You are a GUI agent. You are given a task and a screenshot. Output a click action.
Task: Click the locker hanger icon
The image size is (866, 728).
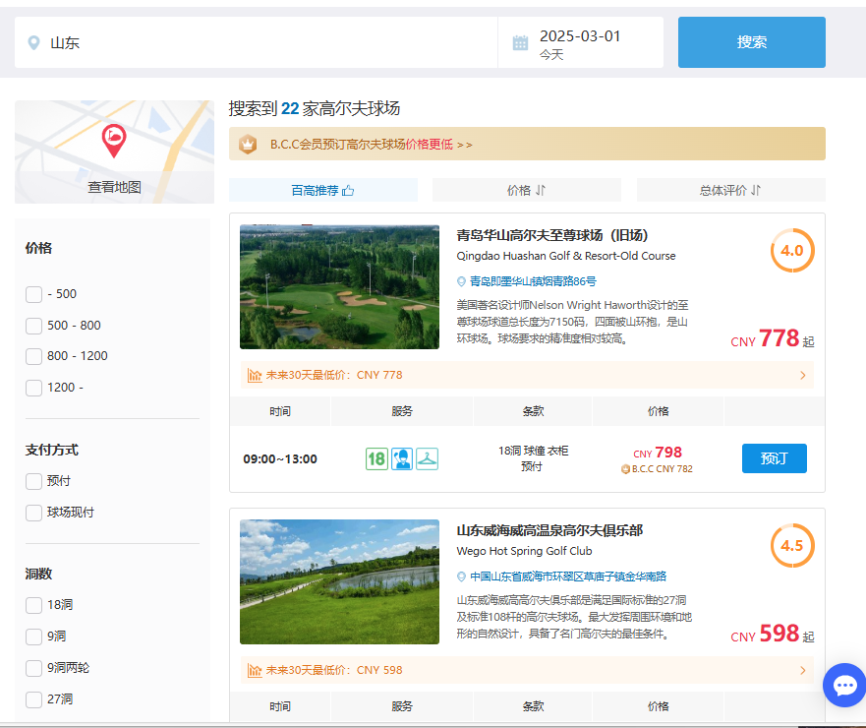pos(427,458)
